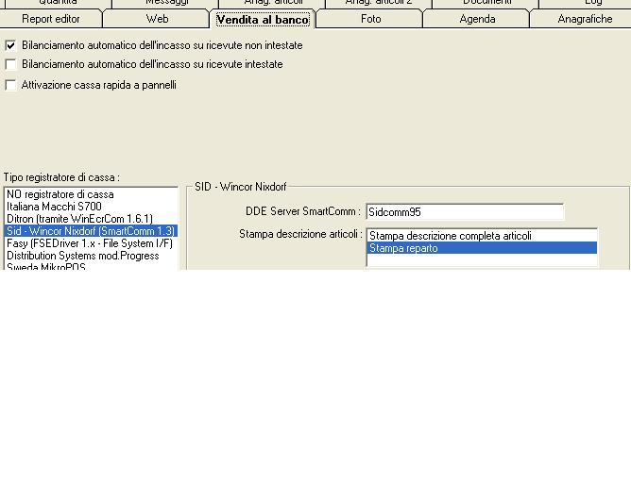
Task: Select Sid - Wincor Nixdorf (SmartComm 1.3)
Action: coord(91,231)
